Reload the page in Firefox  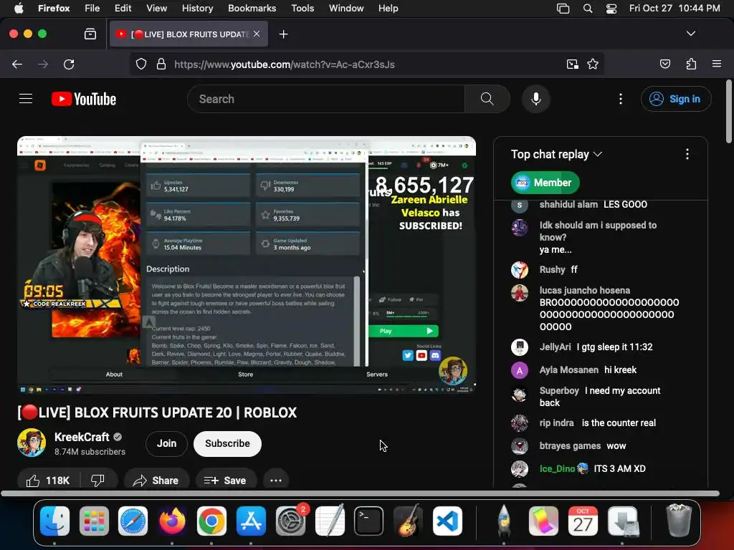69,64
